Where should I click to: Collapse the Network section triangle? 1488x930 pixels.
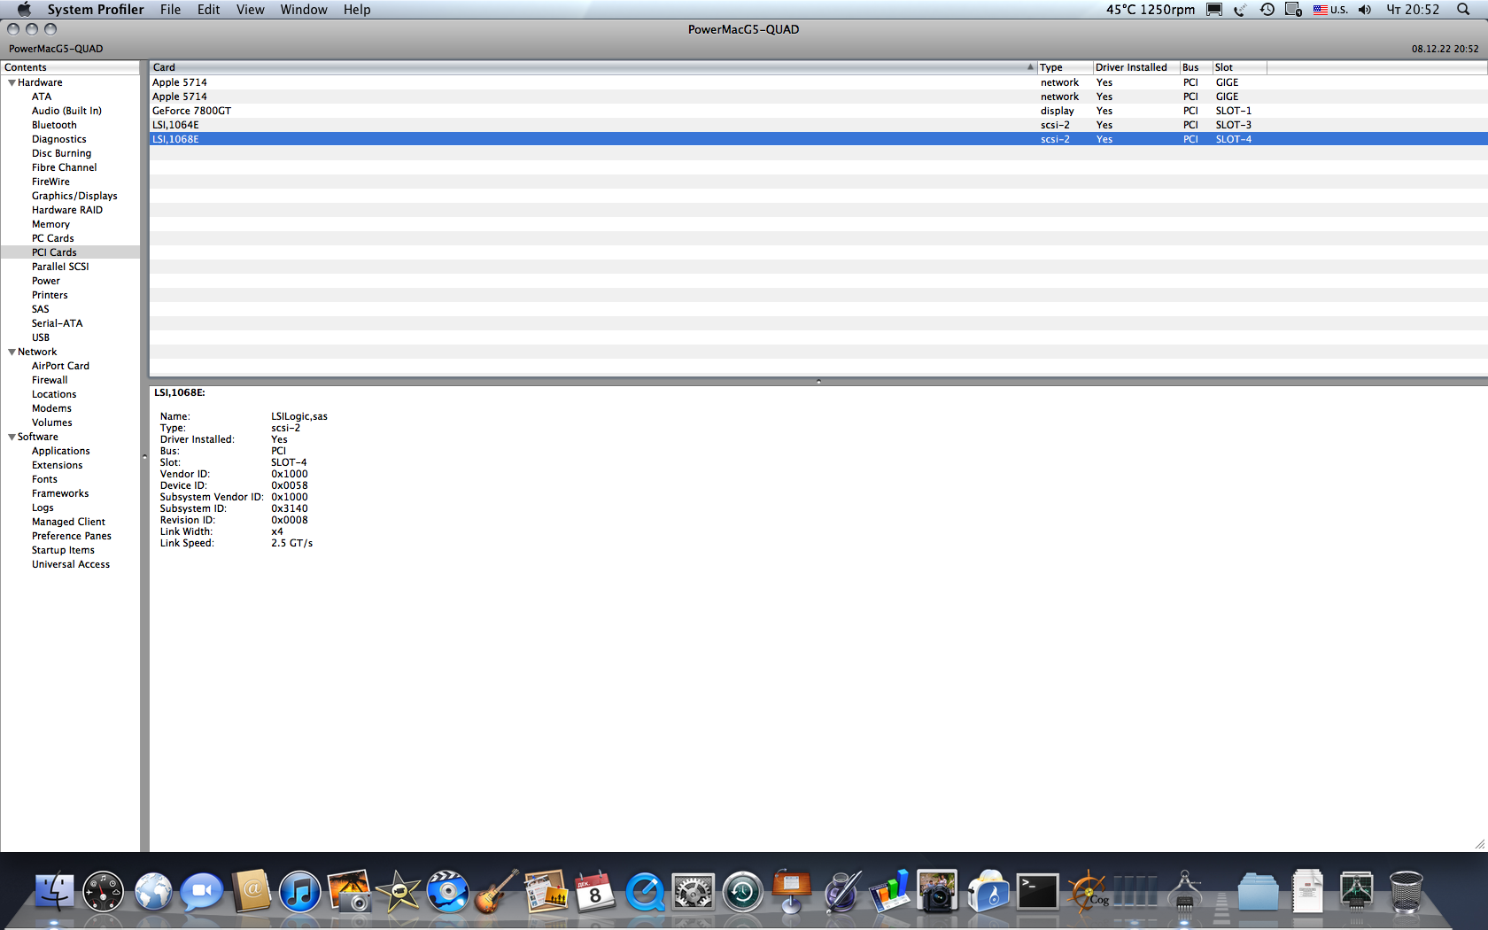click(12, 352)
